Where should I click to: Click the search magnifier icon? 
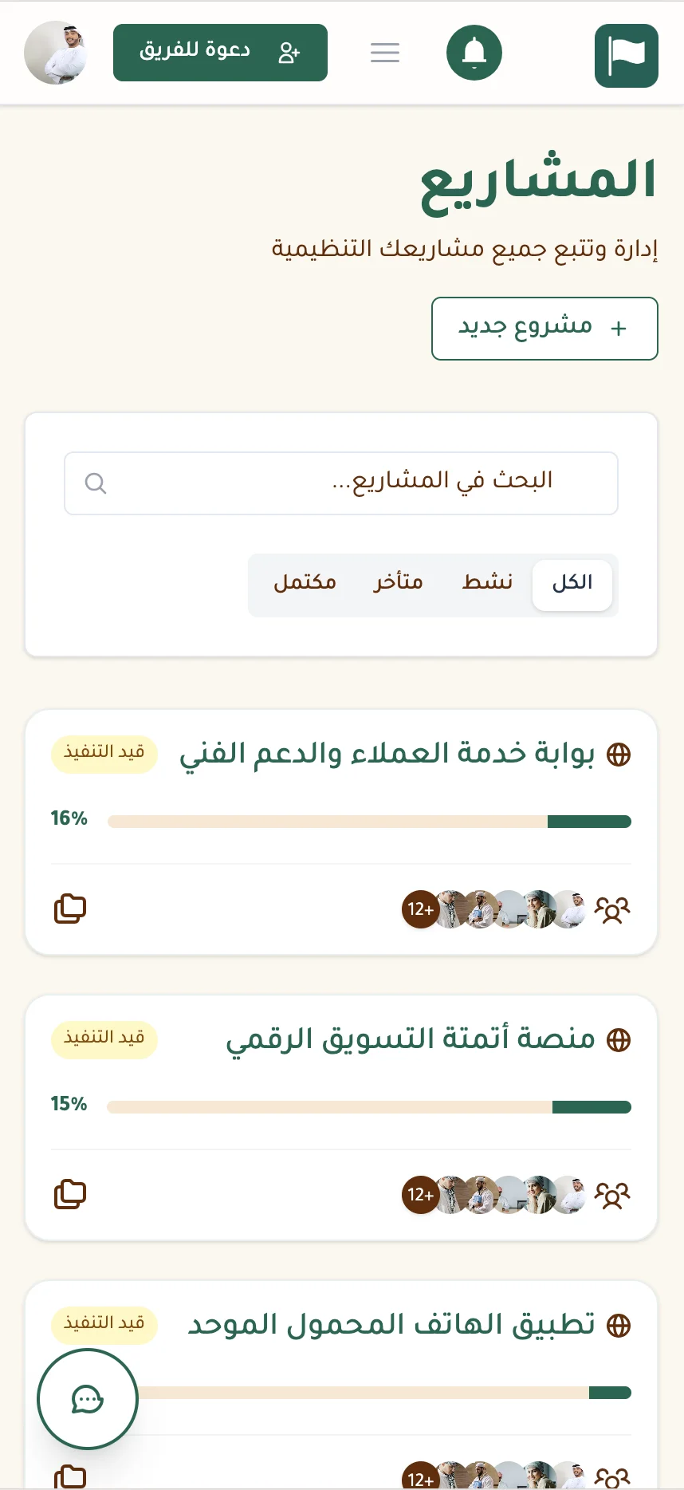point(96,483)
